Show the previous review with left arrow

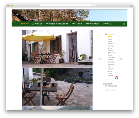point(100,59)
